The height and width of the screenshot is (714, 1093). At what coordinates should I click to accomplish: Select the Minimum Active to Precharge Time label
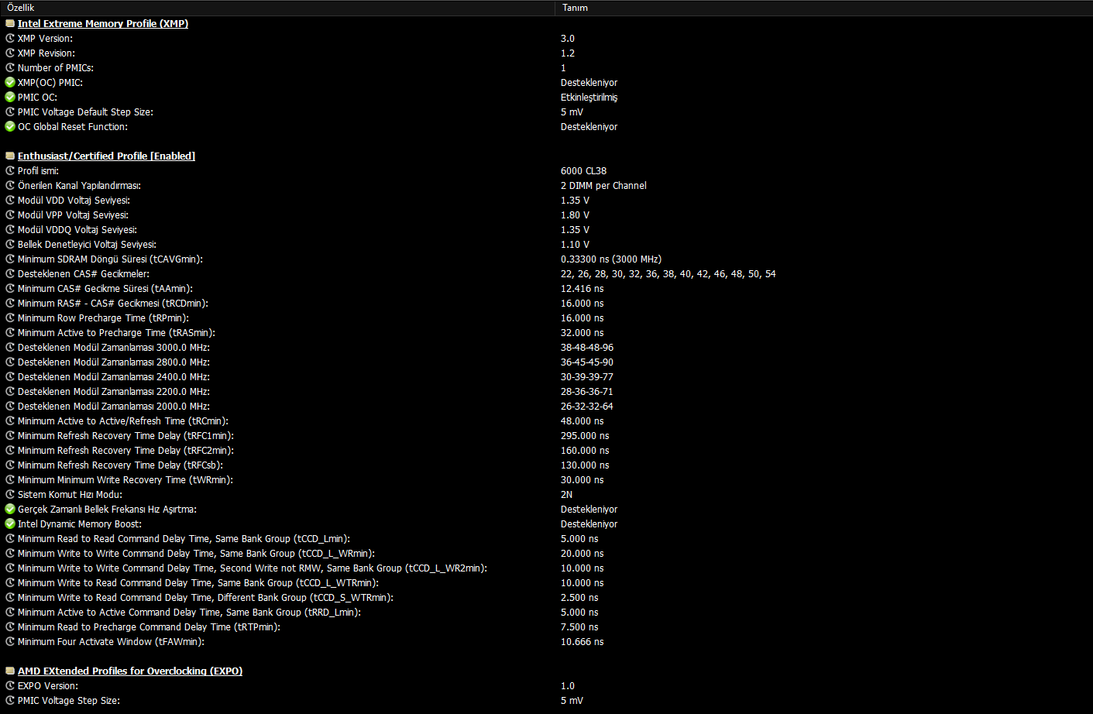[116, 333]
